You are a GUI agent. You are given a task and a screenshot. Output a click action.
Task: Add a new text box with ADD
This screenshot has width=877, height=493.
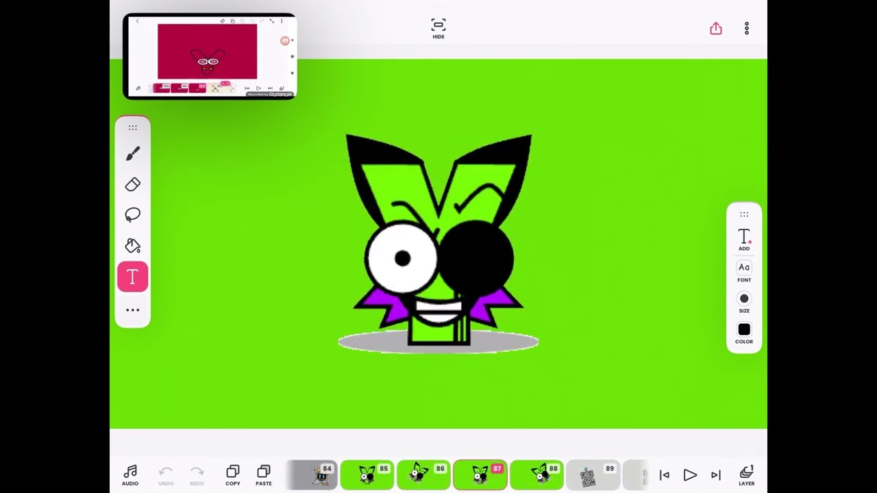[x=744, y=240]
